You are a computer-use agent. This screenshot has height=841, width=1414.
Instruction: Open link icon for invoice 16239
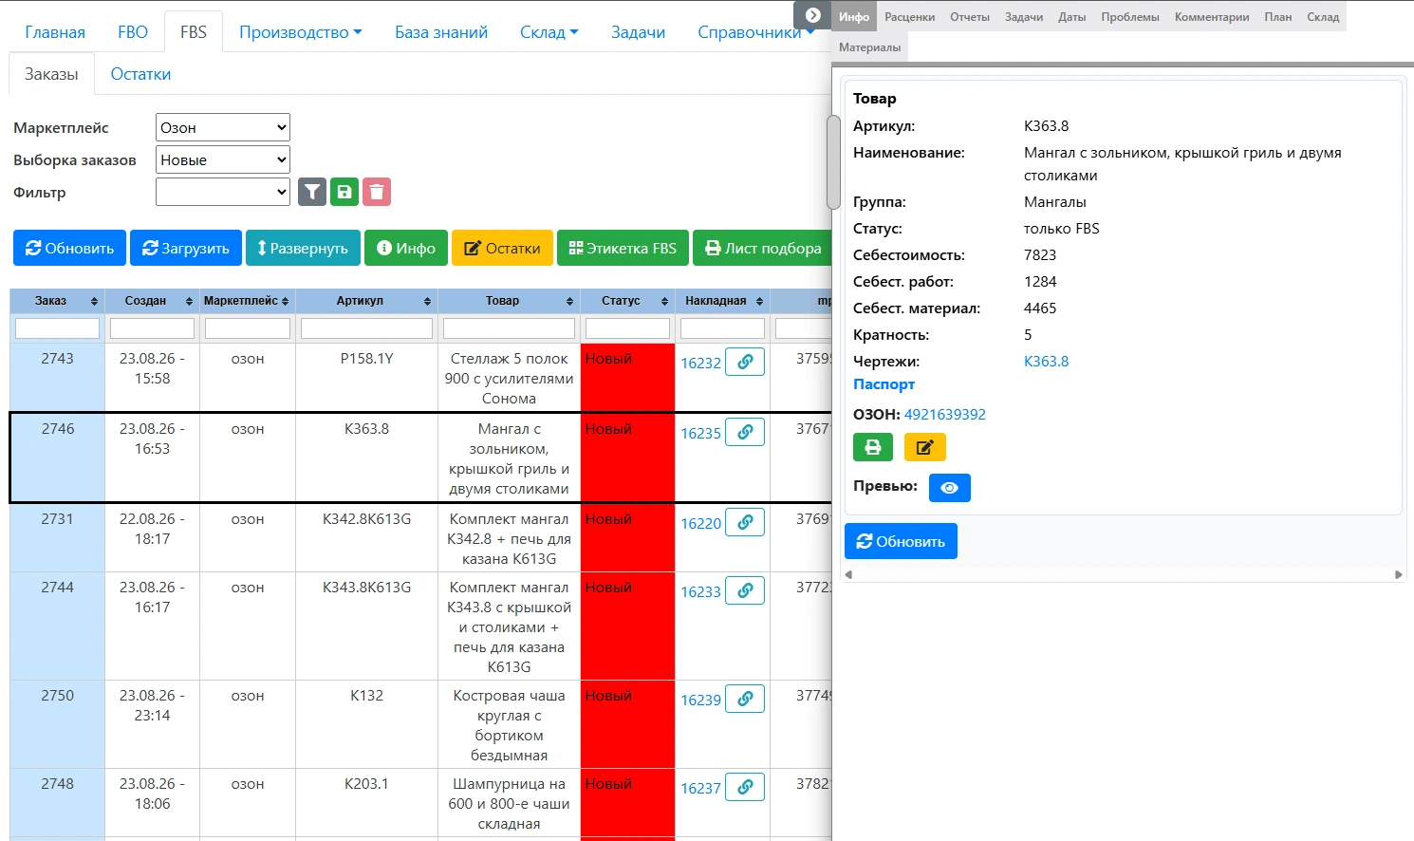click(745, 699)
